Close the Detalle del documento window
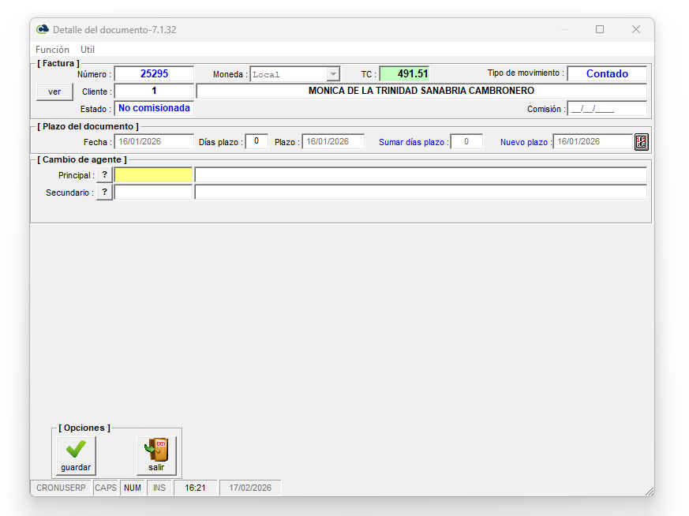The width and height of the screenshot is (689, 516). click(x=636, y=29)
